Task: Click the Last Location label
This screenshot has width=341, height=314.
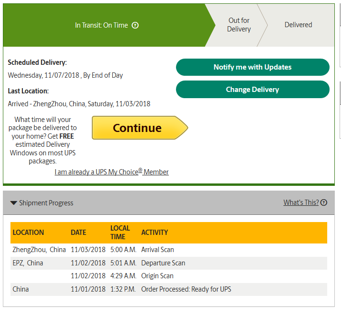Action: pos(28,91)
